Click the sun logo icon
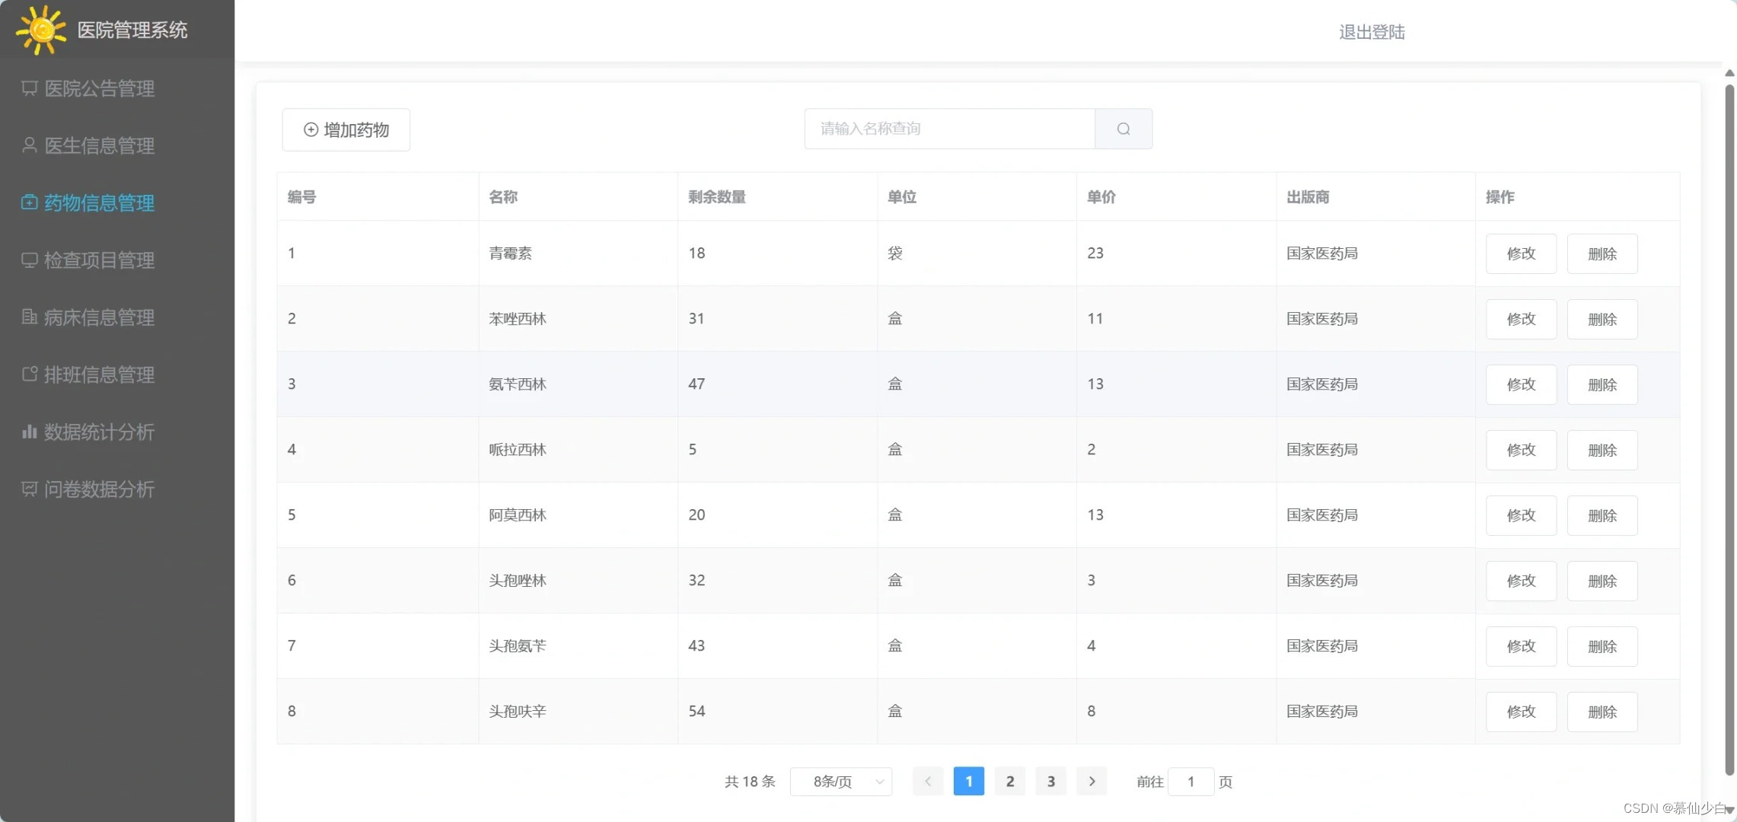The image size is (1737, 822). coord(41,30)
